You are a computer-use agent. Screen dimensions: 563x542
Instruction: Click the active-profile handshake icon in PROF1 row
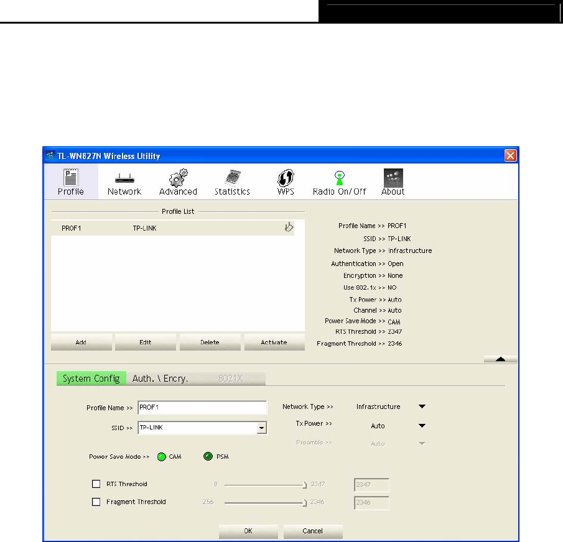289,227
